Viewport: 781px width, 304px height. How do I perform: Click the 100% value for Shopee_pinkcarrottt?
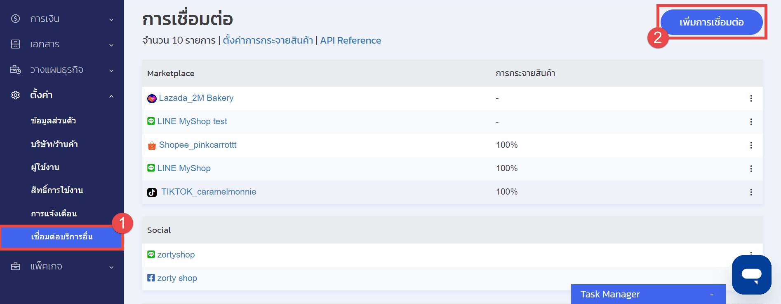(x=507, y=145)
